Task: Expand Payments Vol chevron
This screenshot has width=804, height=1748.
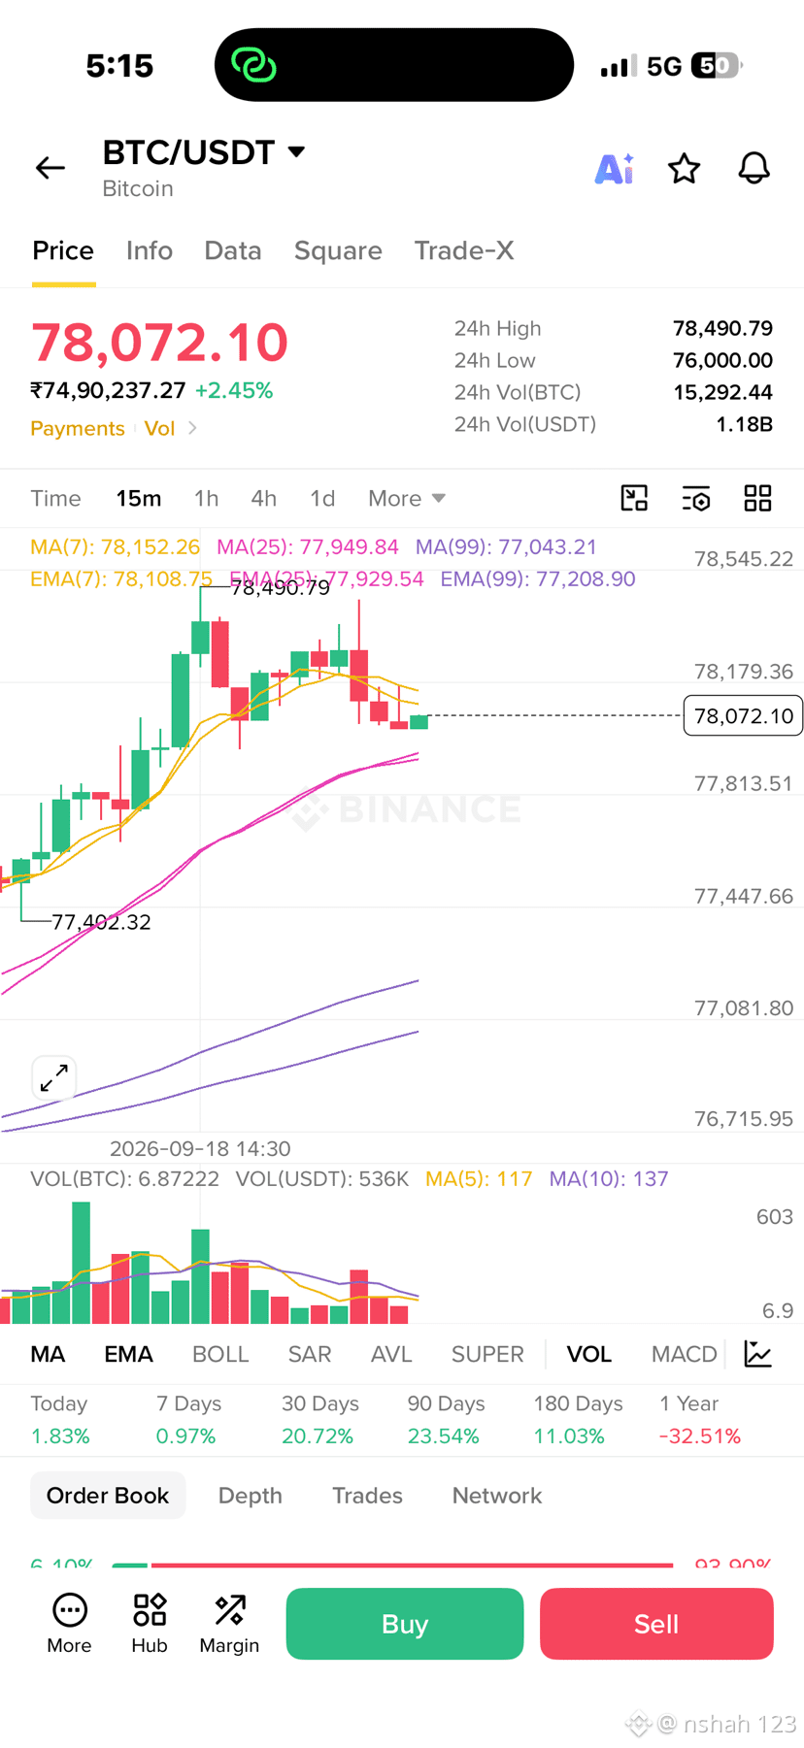Action: [192, 428]
